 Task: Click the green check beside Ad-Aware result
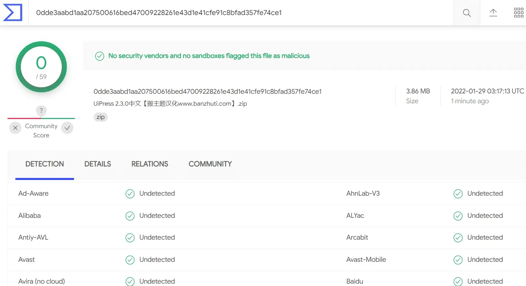130,194
